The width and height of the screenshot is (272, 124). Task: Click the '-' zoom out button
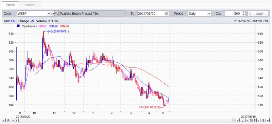click(x=259, y=120)
